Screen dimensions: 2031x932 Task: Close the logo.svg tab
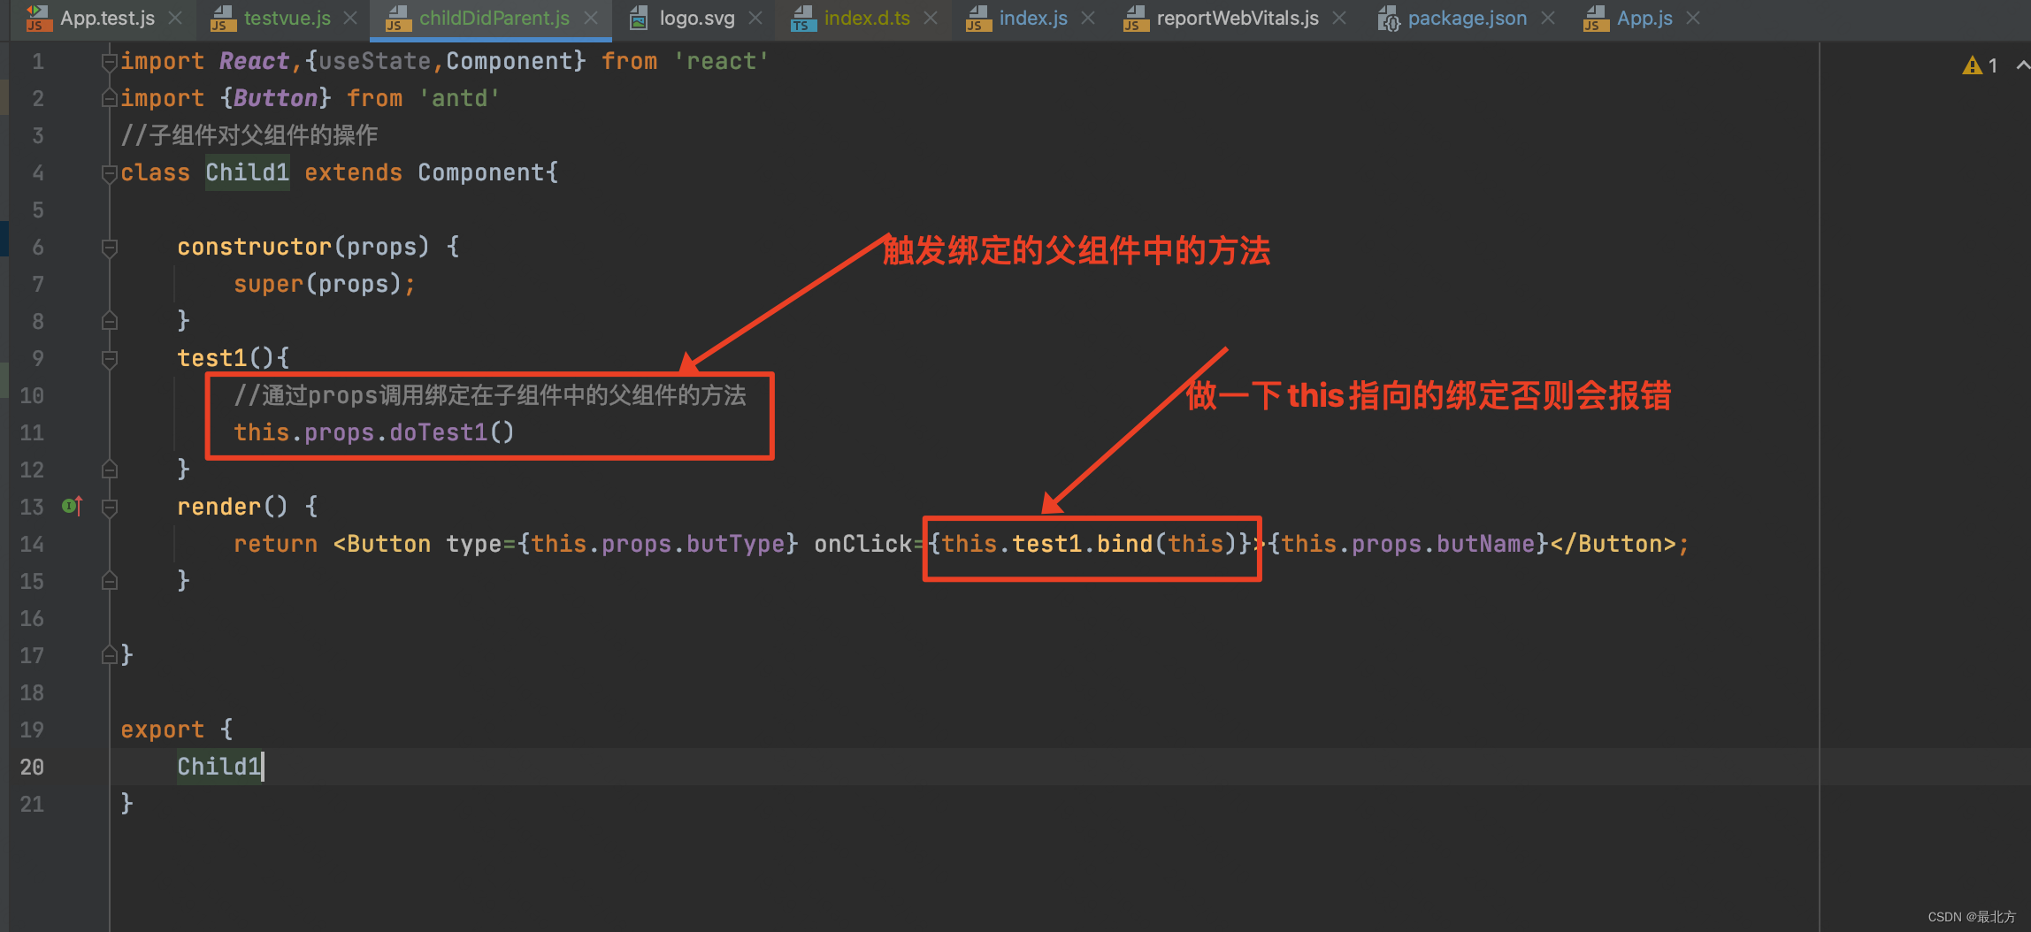coord(755,18)
